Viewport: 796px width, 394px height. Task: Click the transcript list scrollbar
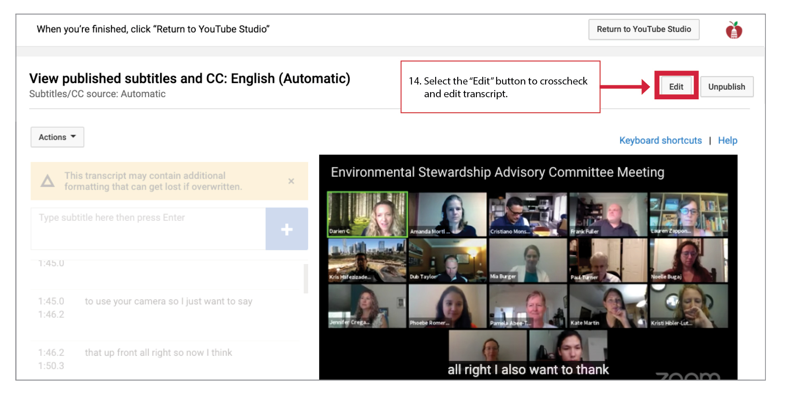306,279
